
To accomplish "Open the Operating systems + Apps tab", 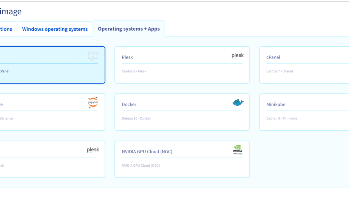I will [x=129, y=29].
